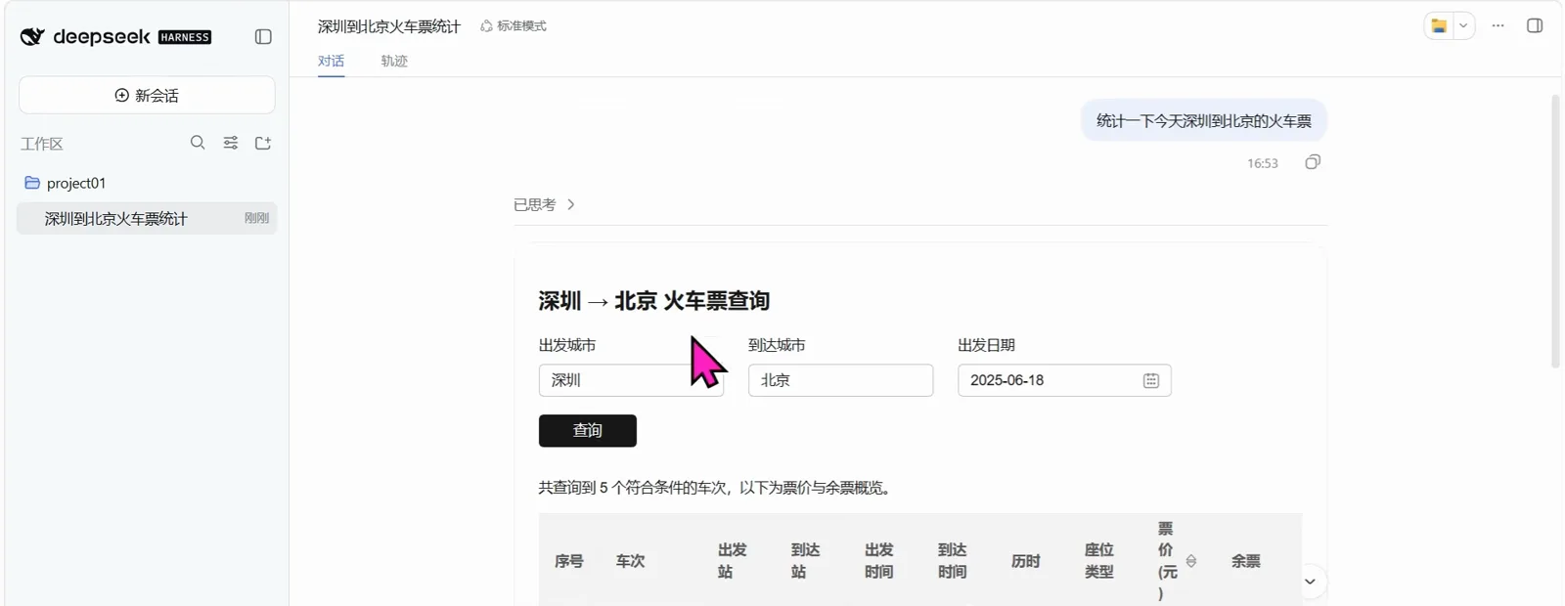Open the workspace filter settings icon
Screen dimensions: 1565x606
click(x=231, y=143)
